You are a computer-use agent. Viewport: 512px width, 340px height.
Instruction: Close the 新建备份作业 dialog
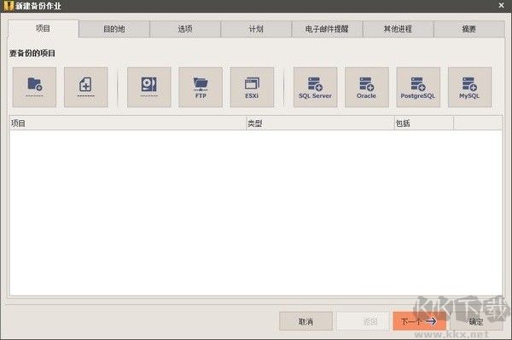(502, 5)
